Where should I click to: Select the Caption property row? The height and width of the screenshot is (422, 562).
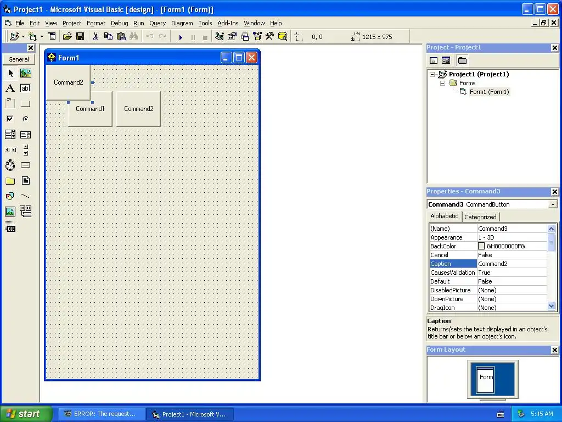[x=488, y=264]
